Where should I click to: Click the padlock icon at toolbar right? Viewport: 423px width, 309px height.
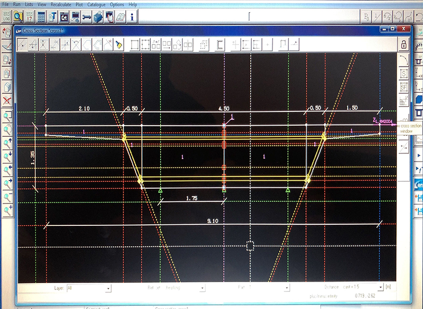(403, 44)
